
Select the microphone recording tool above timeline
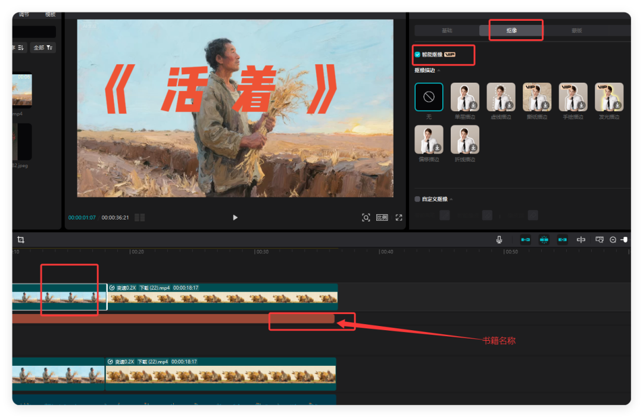(499, 239)
